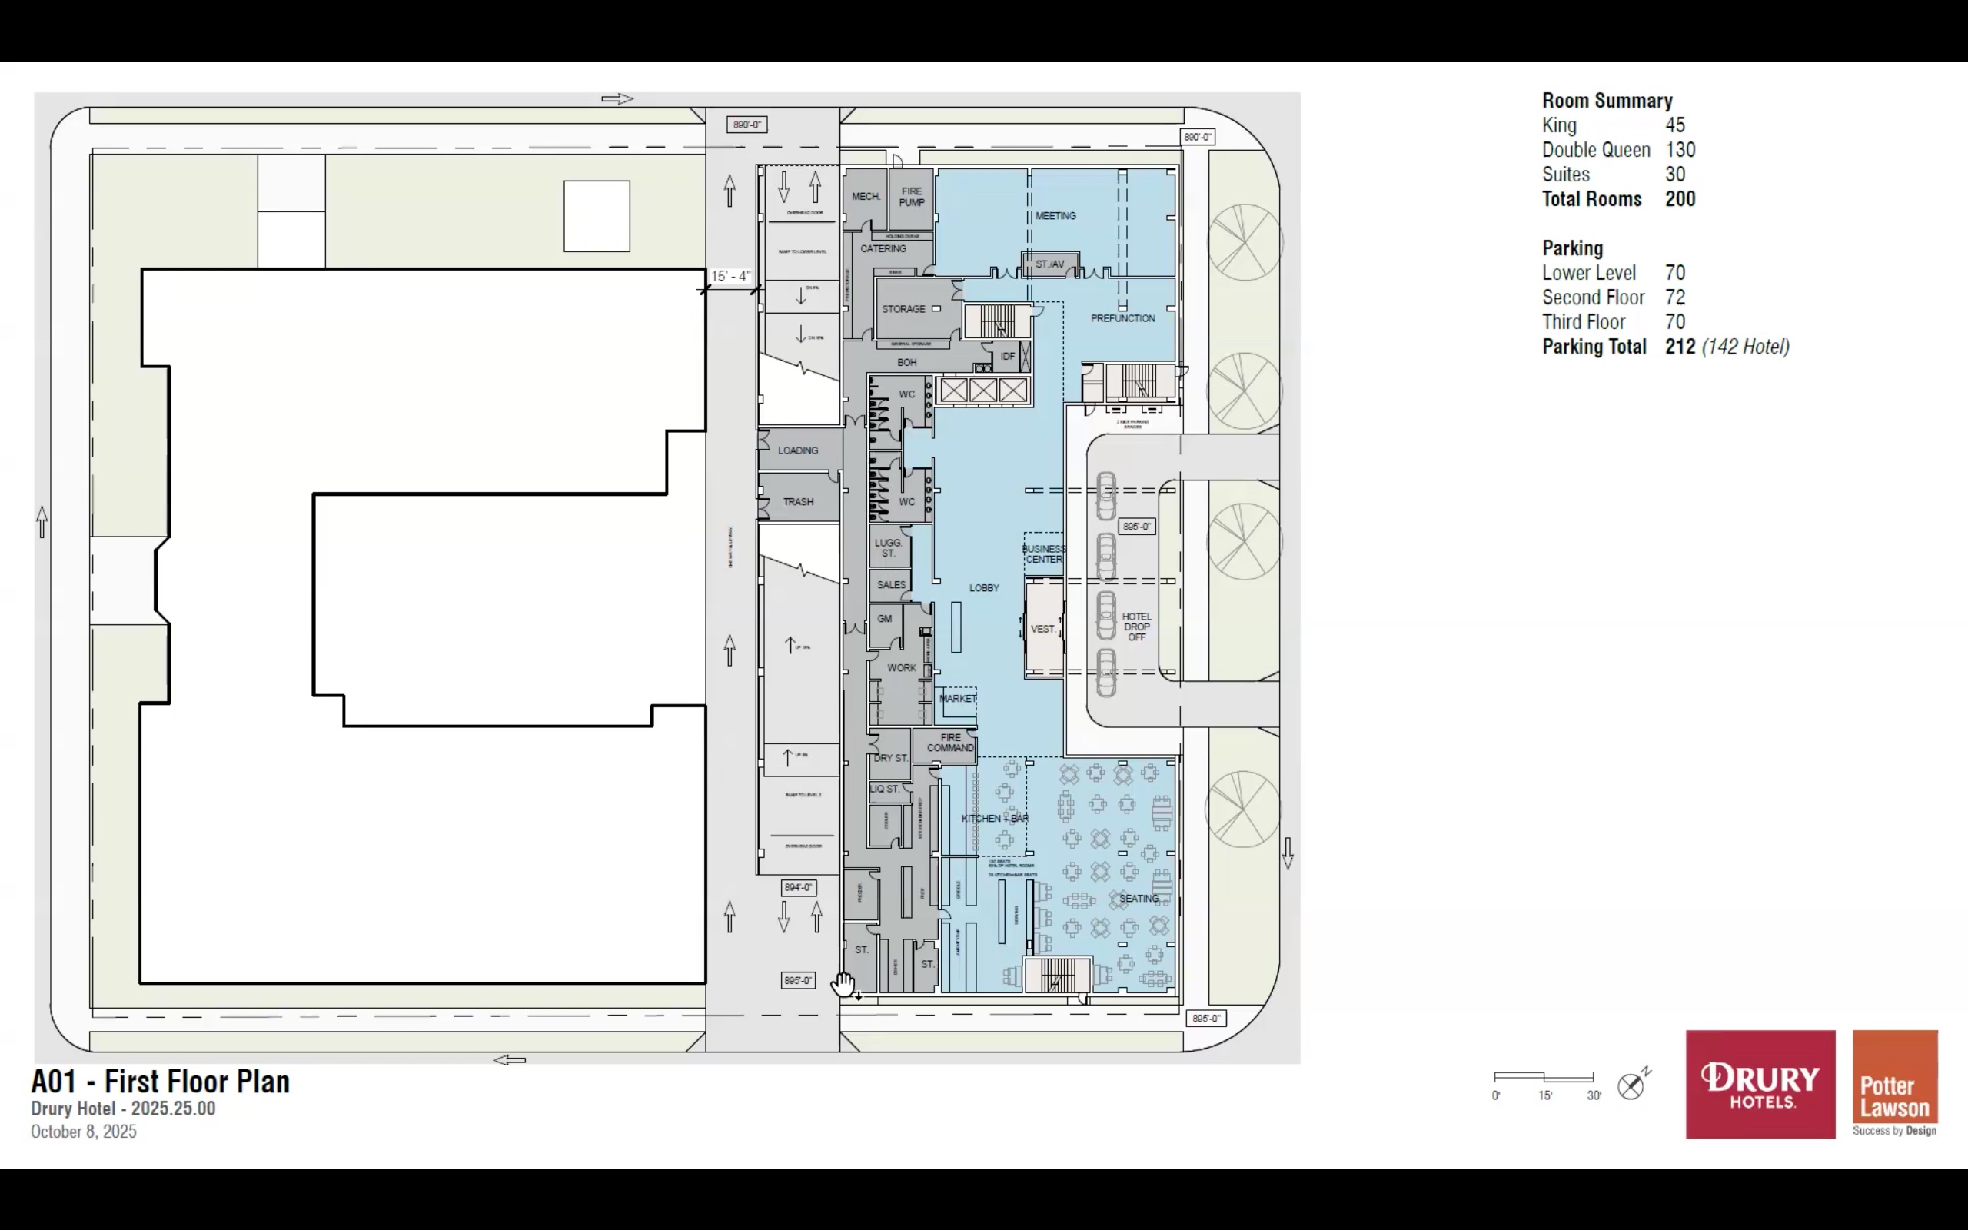Click the MEETING room label
The width and height of the screenshot is (1968, 1230).
coord(1055,215)
